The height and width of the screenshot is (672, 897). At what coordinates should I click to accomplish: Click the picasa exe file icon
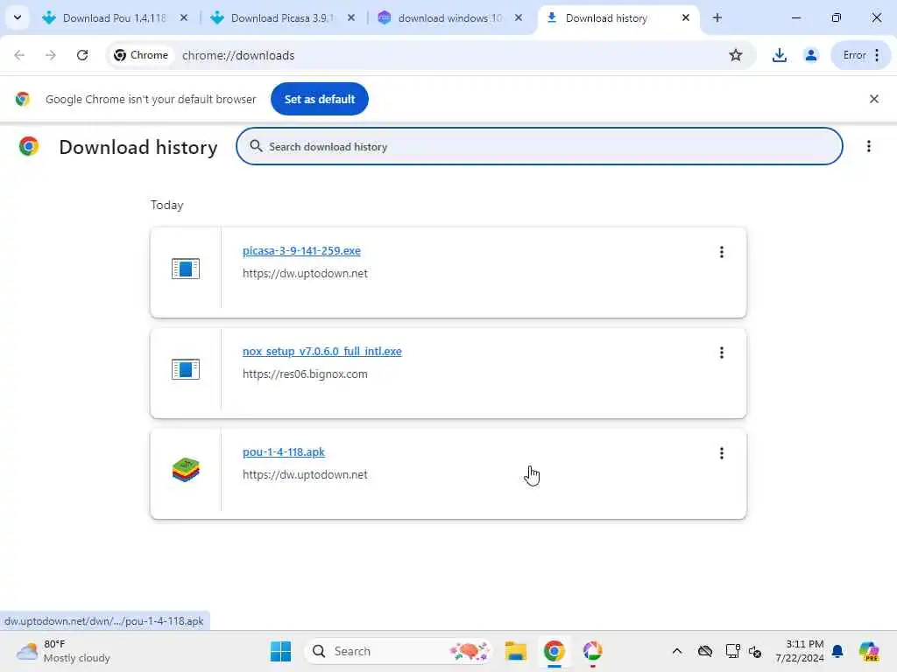[x=186, y=269]
